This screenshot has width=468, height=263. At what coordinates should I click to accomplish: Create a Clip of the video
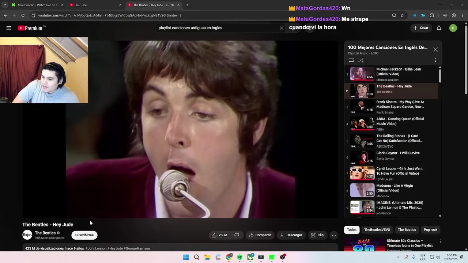click(317, 235)
